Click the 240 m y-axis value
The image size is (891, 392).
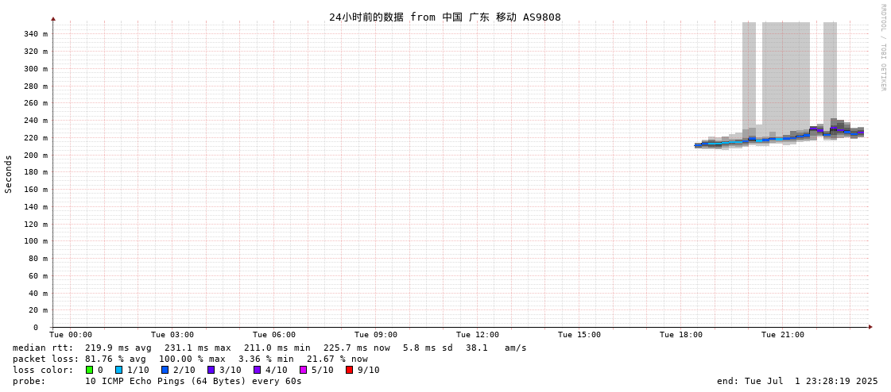click(36, 121)
